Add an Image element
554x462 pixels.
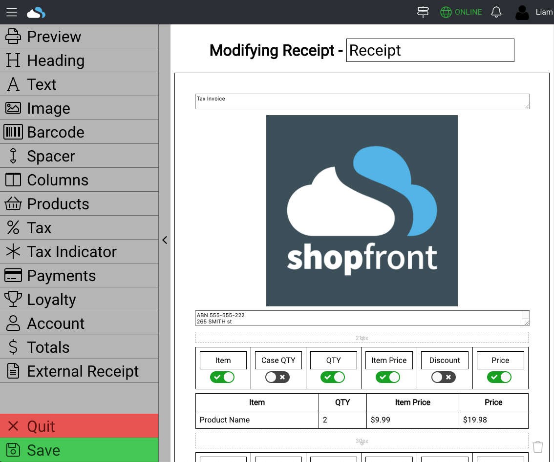coord(79,108)
